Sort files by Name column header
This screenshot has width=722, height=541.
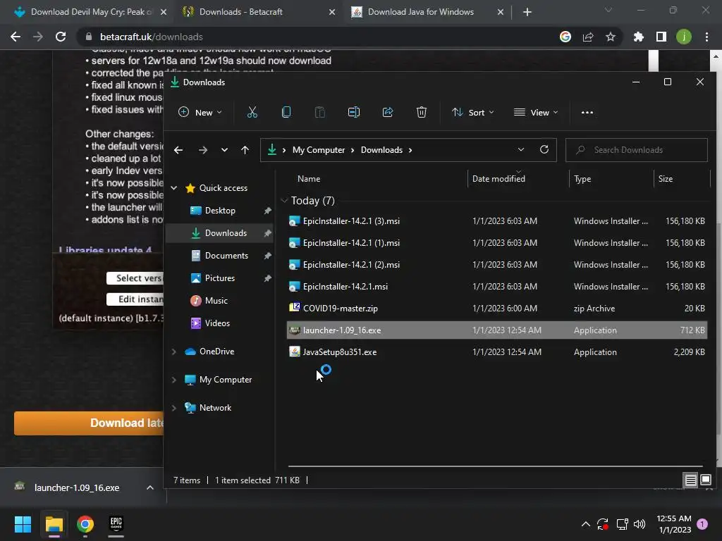click(309, 179)
